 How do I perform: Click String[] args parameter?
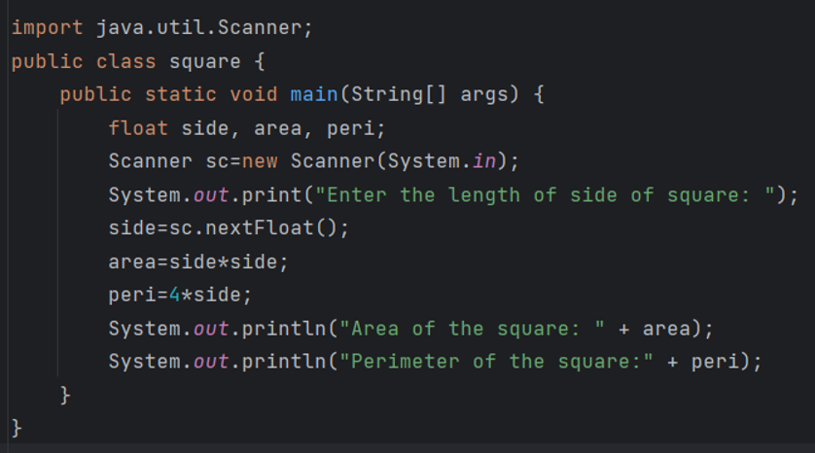429,94
